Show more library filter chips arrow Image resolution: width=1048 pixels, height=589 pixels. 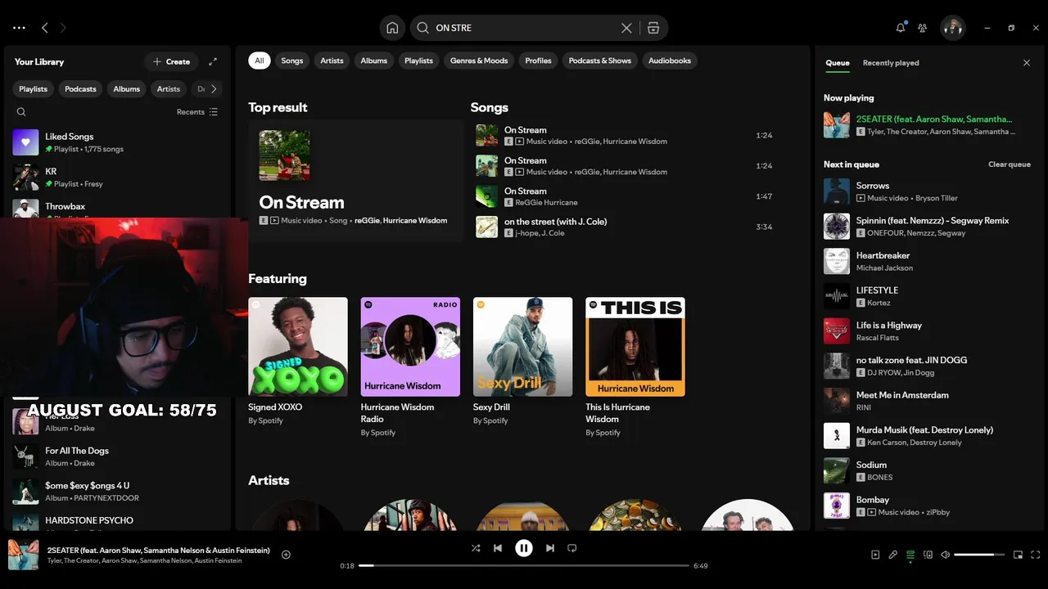point(214,89)
